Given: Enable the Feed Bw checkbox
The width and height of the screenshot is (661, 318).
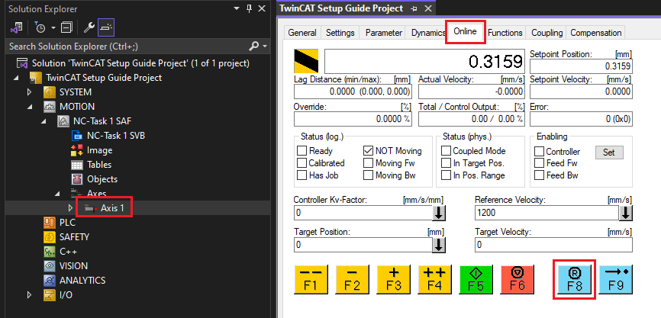Looking at the screenshot, I should coord(539,175).
